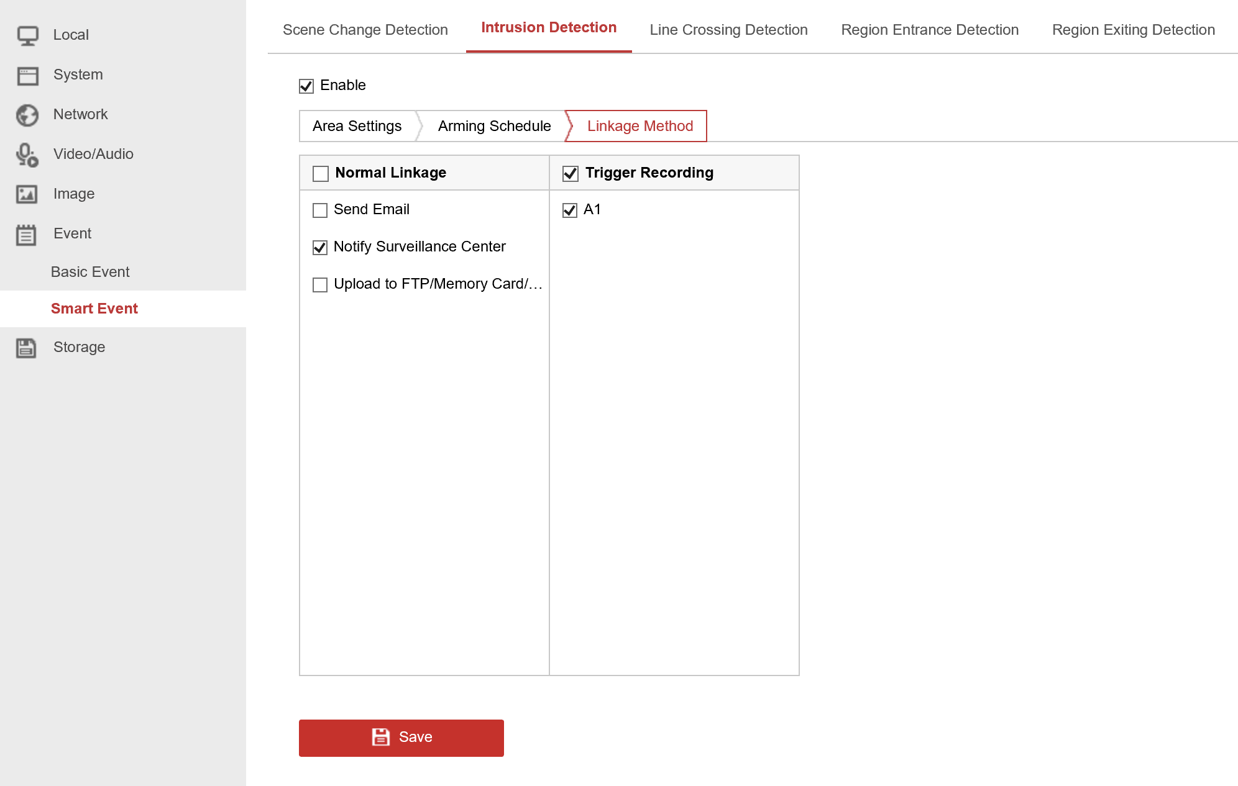Image resolution: width=1238 pixels, height=786 pixels.
Task: Open the Area Settings step
Action: (357, 126)
